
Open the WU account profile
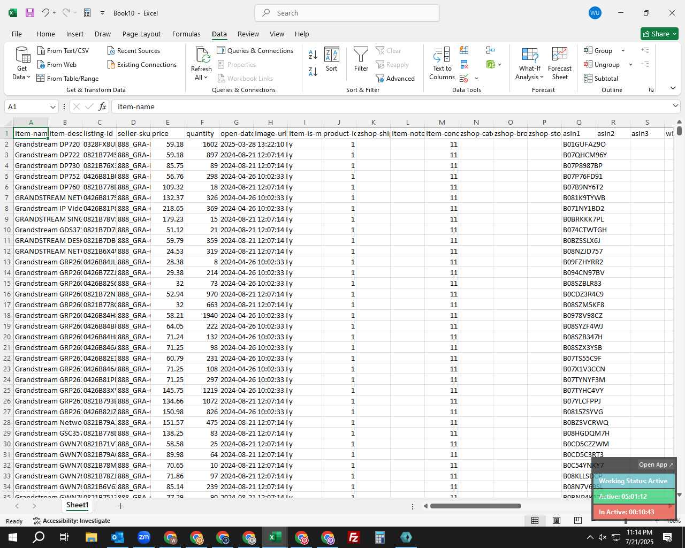595,13
